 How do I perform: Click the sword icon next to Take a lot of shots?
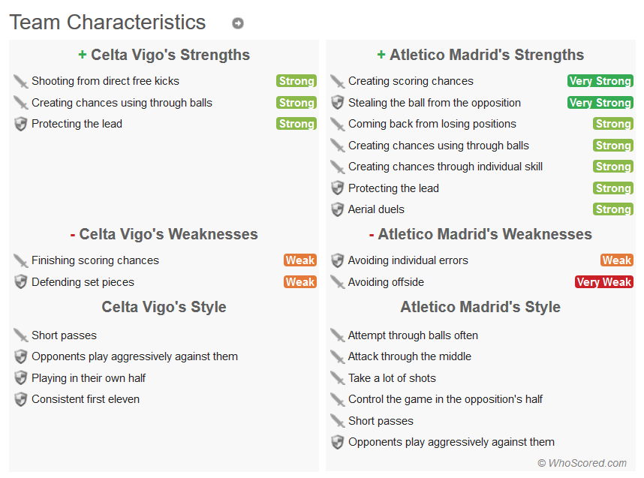[337, 378]
